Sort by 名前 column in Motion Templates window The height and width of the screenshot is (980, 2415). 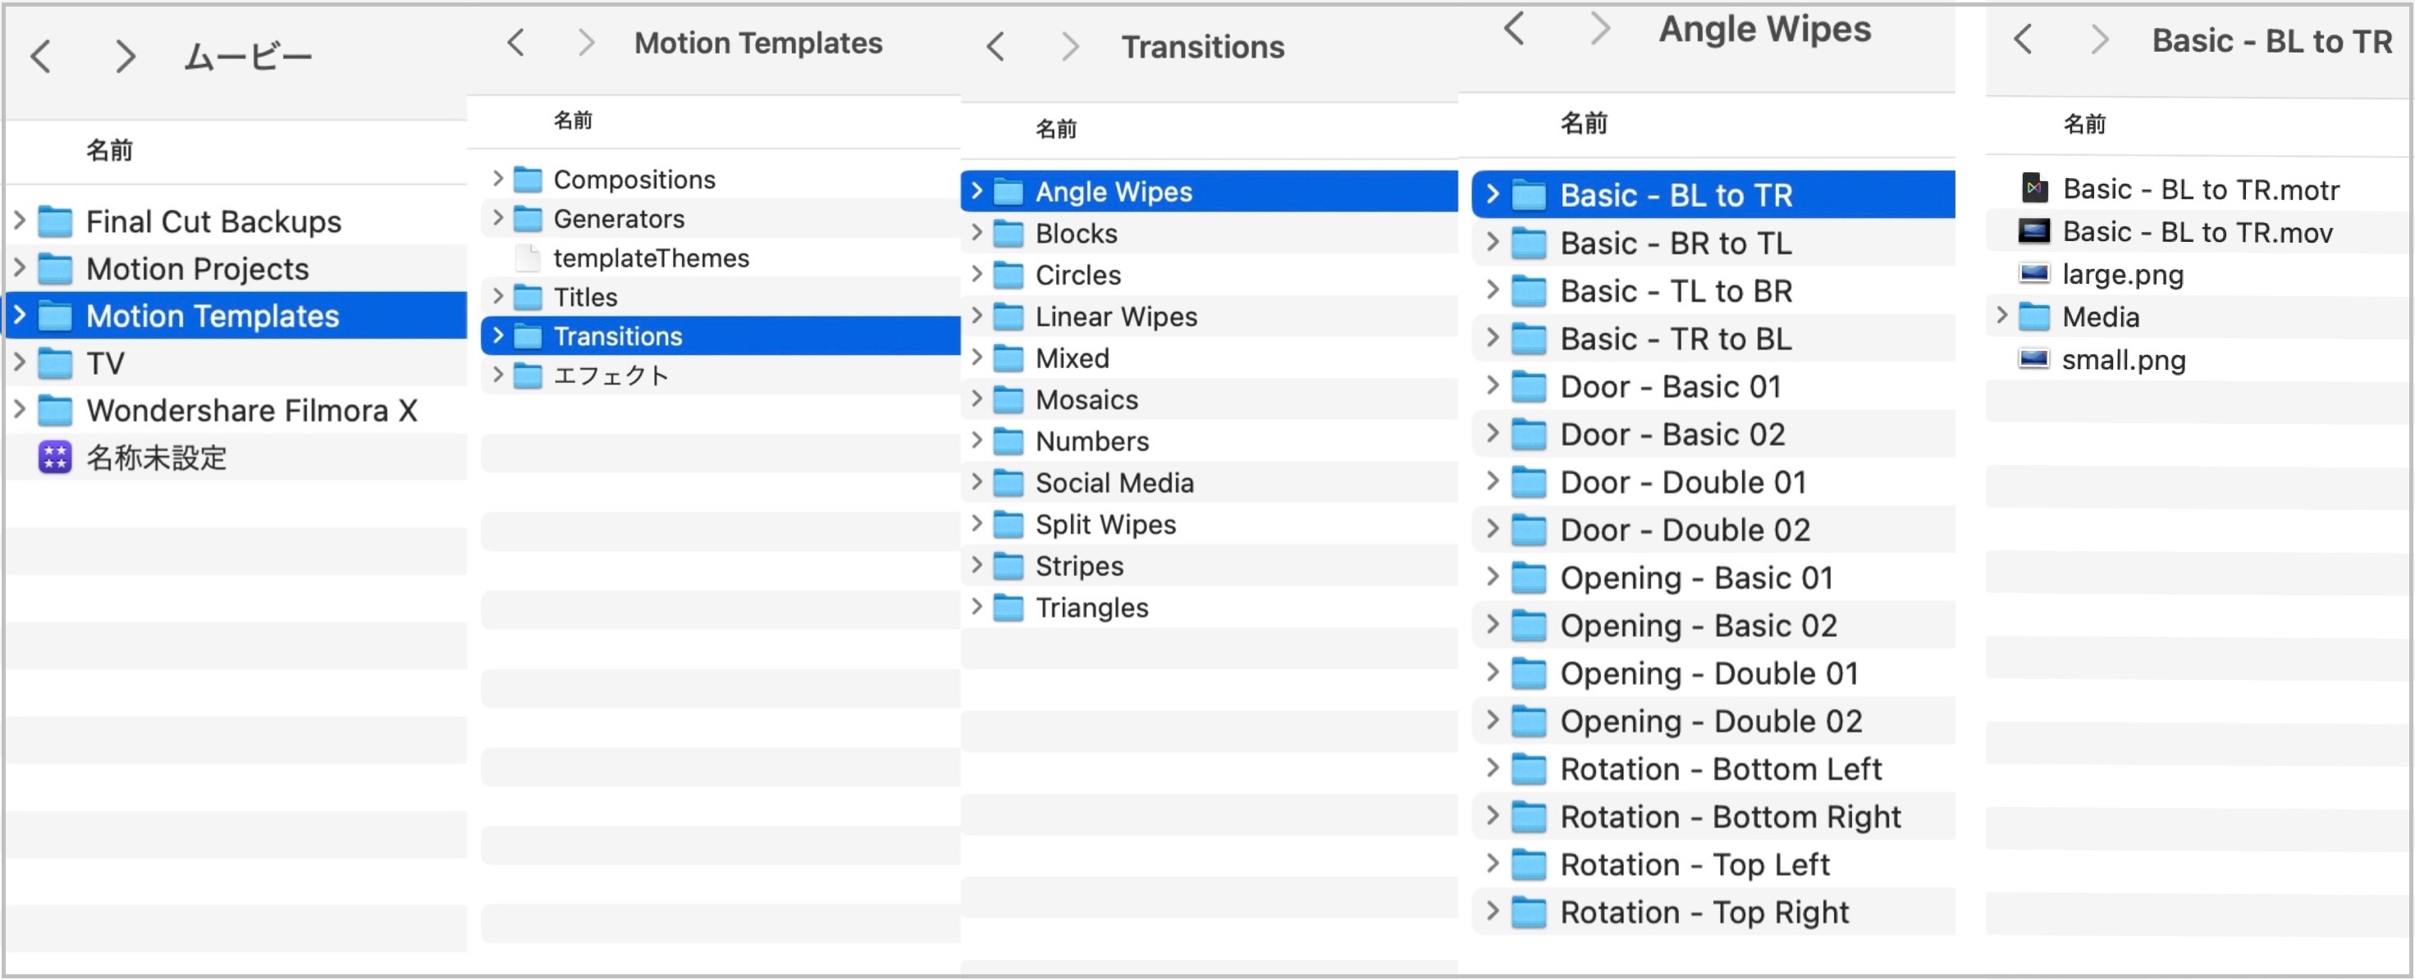click(x=572, y=120)
